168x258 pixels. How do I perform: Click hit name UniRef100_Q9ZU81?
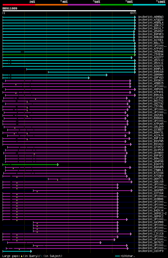coord(151,115)
